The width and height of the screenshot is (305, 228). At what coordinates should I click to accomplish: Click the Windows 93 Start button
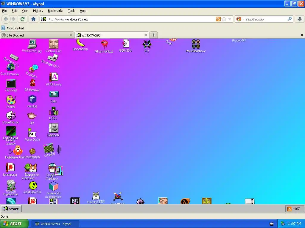tap(11, 209)
